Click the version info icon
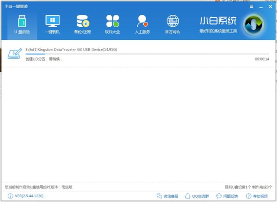The height and width of the screenshot is (202, 277). [10, 196]
